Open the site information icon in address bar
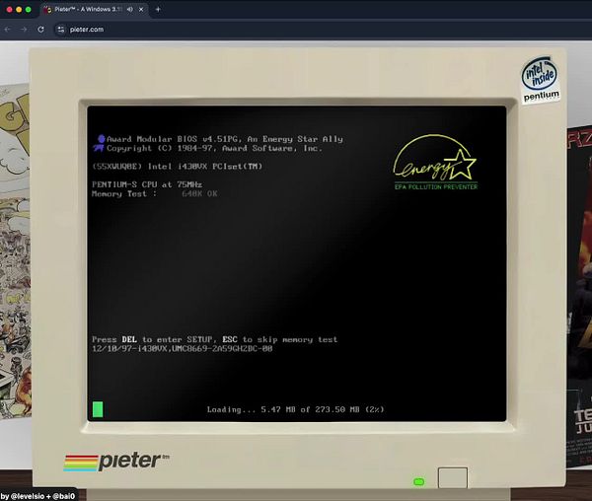Screen dimensions: 592x501 (61, 30)
